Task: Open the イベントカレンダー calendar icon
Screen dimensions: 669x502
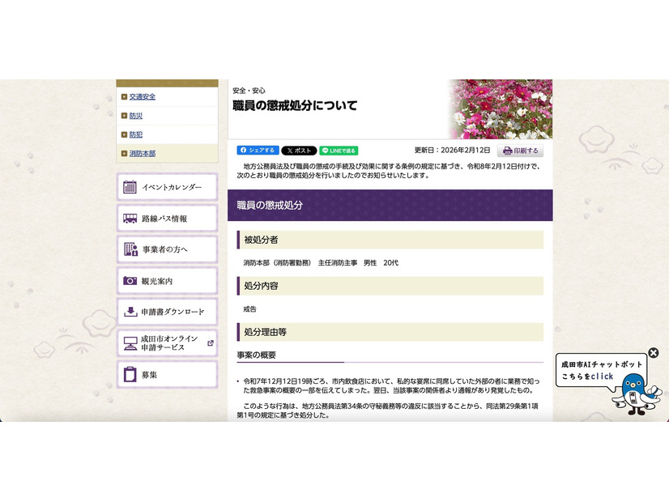Action: pyautogui.click(x=130, y=186)
